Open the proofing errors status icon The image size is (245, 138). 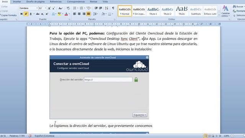click(x=30, y=136)
